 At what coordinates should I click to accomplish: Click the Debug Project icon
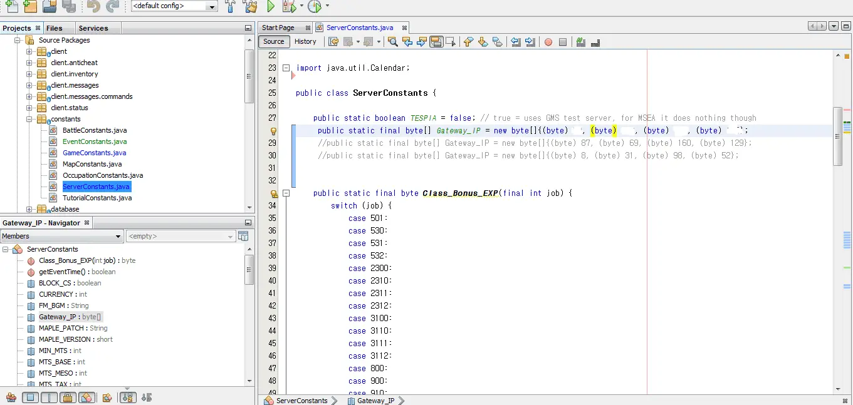coord(289,6)
